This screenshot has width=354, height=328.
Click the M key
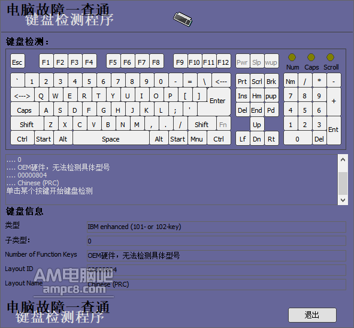pos(137,124)
